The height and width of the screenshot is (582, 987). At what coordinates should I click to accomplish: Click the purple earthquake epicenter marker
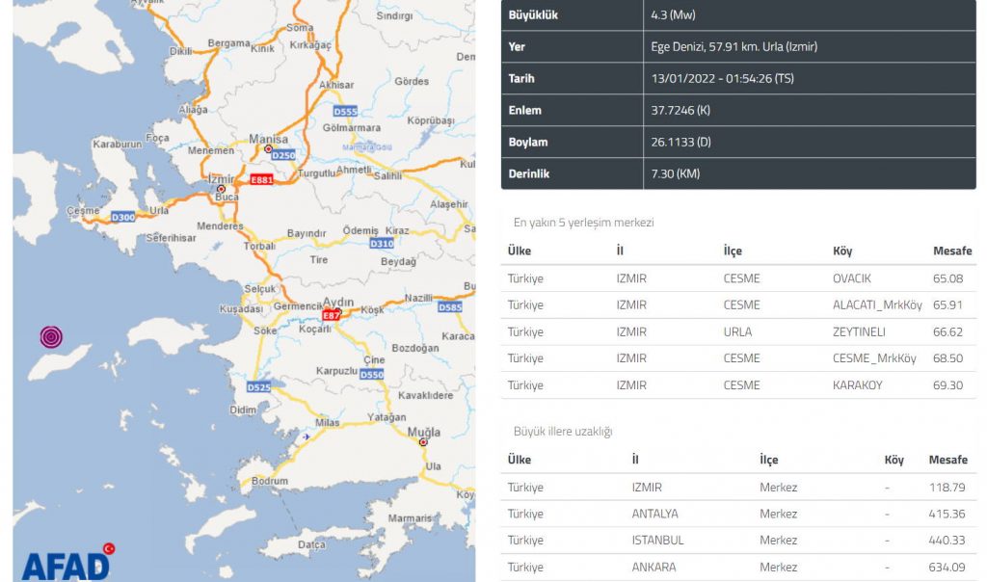coord(51,336)
